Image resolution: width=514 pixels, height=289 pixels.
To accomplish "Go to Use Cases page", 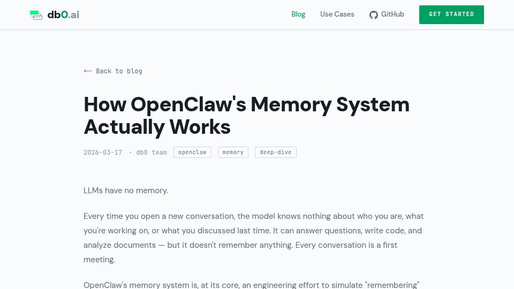I will point(337,14).
